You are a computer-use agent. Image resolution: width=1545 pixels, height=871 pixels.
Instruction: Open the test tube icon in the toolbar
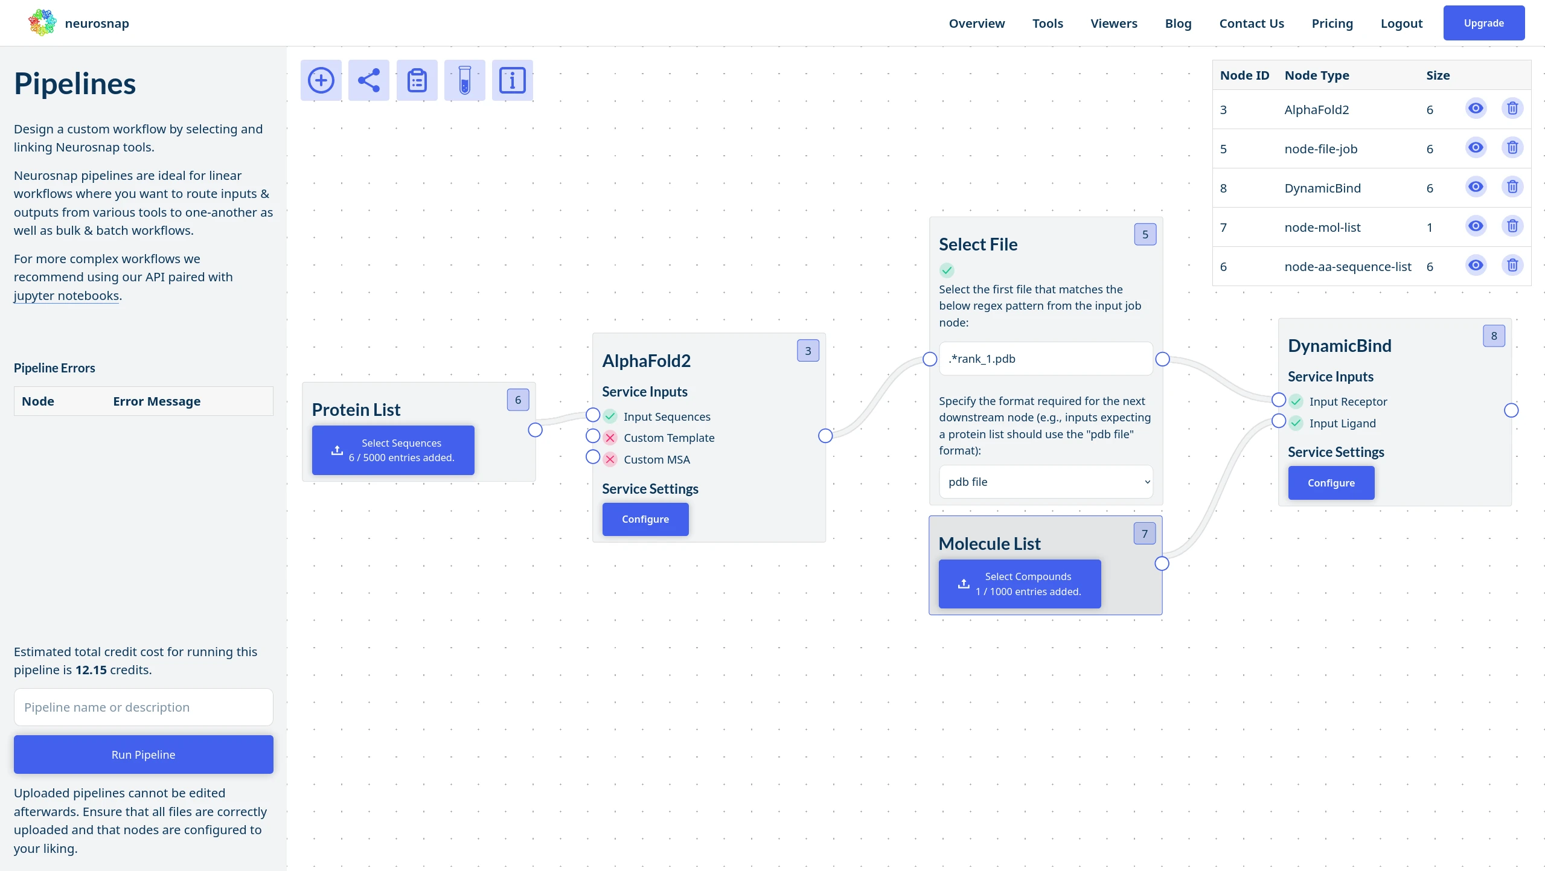click(464, 80)
